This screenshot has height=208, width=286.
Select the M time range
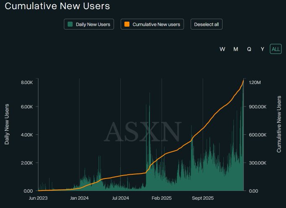[x=236, y=49]
